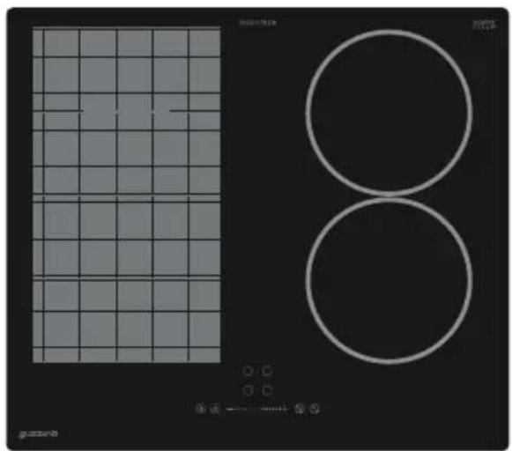The width and height of the screenshot is (512, 451).
Task: Select the gray rectangular flex cooking zone
Action: point(127,195)
